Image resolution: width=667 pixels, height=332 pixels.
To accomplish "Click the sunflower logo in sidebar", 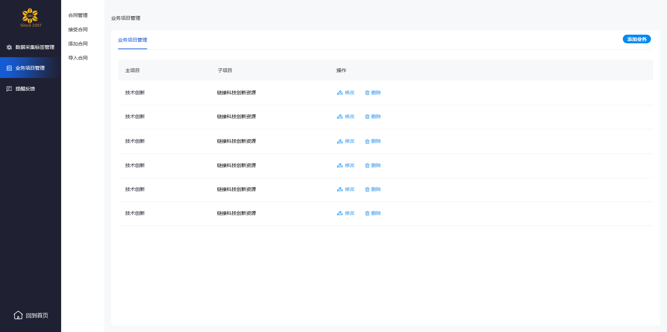I will [x=30, y=16].
